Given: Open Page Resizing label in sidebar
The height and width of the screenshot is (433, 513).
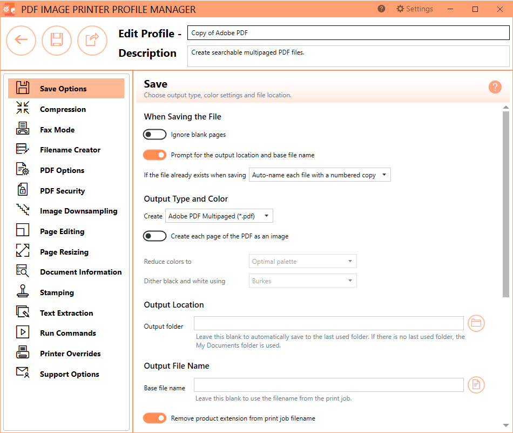Looking at the screenshot, I should coord(64,252).
